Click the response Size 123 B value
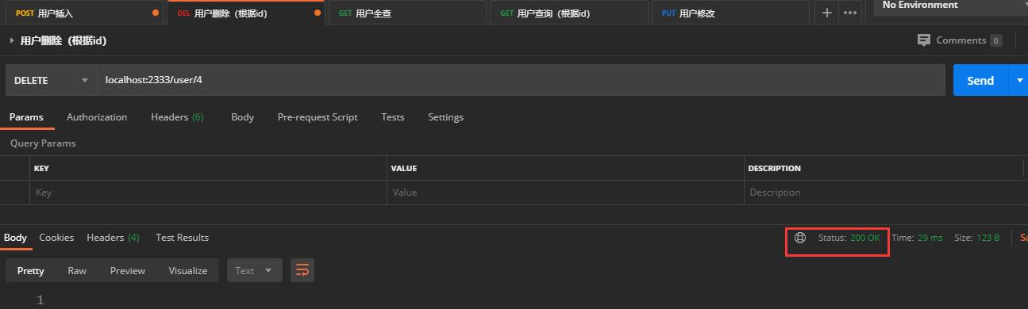The width and height of the screenshot is (1028, 309). 988,238
